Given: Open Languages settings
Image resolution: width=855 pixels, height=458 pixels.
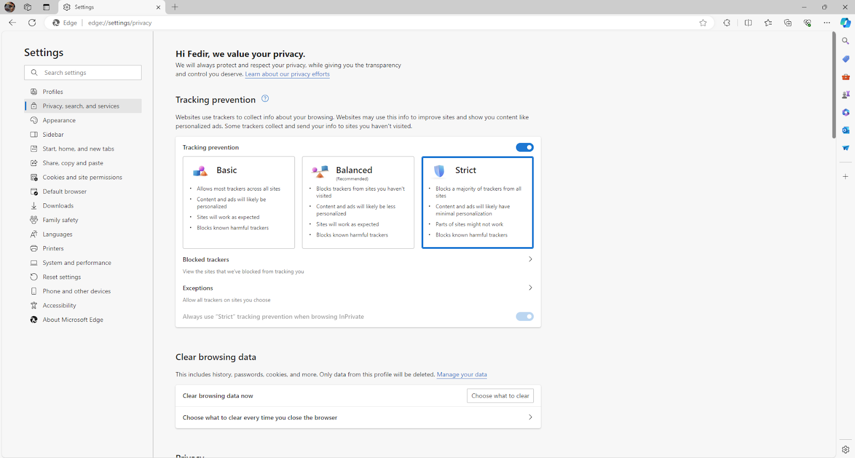Looking at the screenshot, I should coord(83,234).
